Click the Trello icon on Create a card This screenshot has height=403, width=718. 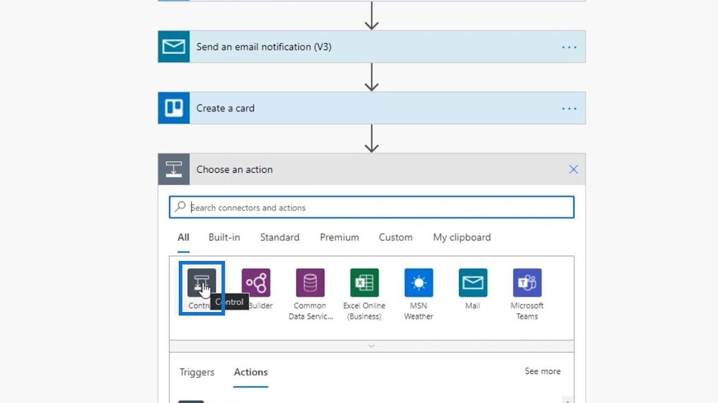click(173, 108)
